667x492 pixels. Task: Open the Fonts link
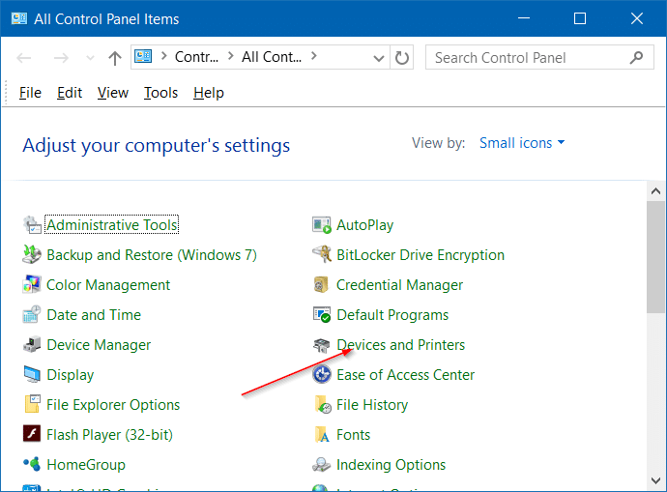coord(353,435)
